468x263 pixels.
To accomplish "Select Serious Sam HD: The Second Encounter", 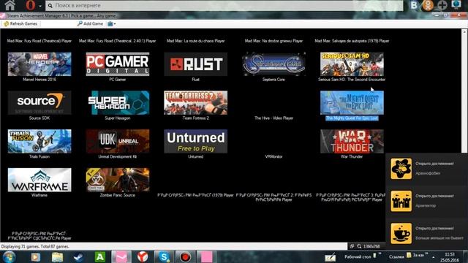I will pyautogui.click(x=352, y=66).
